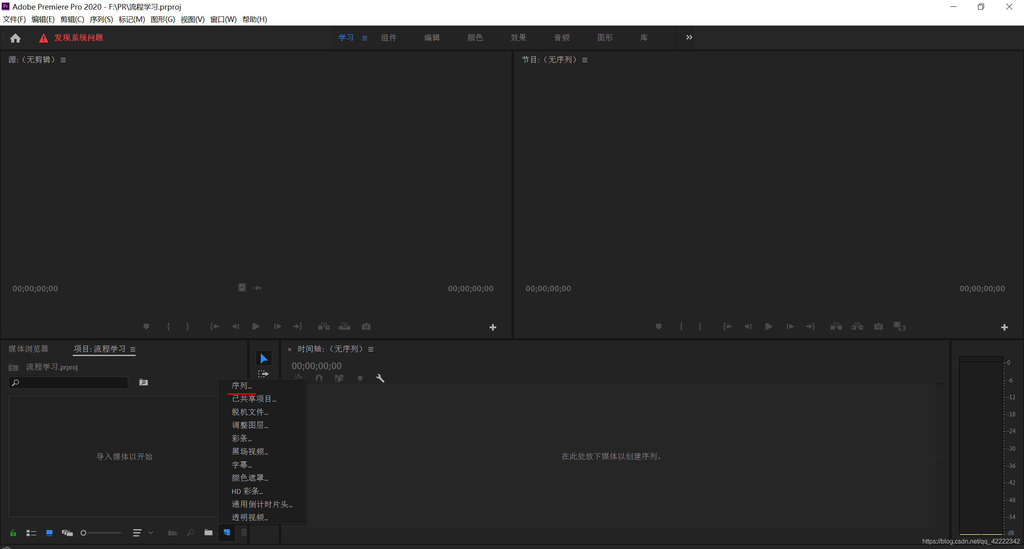Add marker in Source monitor
Screen dimensions: 1024x549
[146, 326]
